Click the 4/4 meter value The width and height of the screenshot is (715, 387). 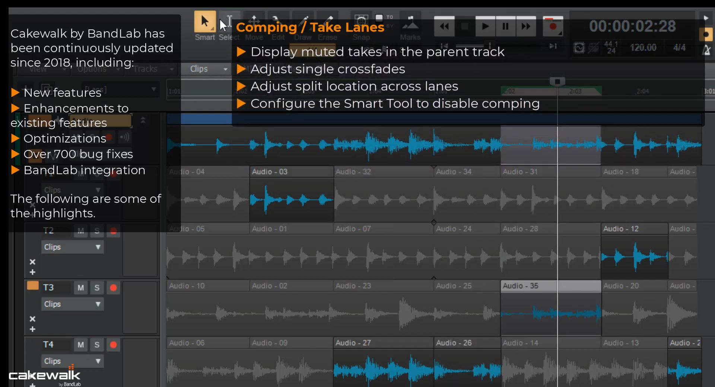(x=679, y=48)
